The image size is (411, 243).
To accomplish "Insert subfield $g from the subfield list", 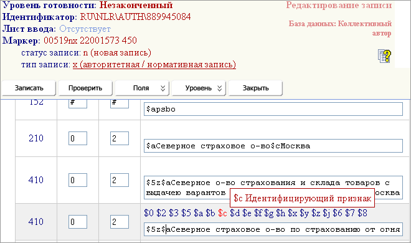I will click(x=269, y=213).
